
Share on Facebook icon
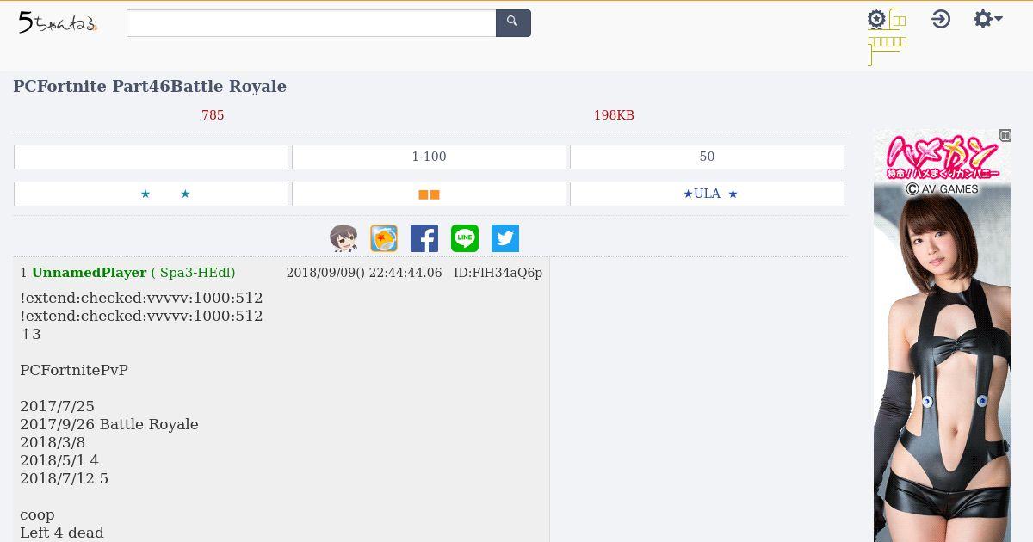pyautogui.click(x=424, y=238)
